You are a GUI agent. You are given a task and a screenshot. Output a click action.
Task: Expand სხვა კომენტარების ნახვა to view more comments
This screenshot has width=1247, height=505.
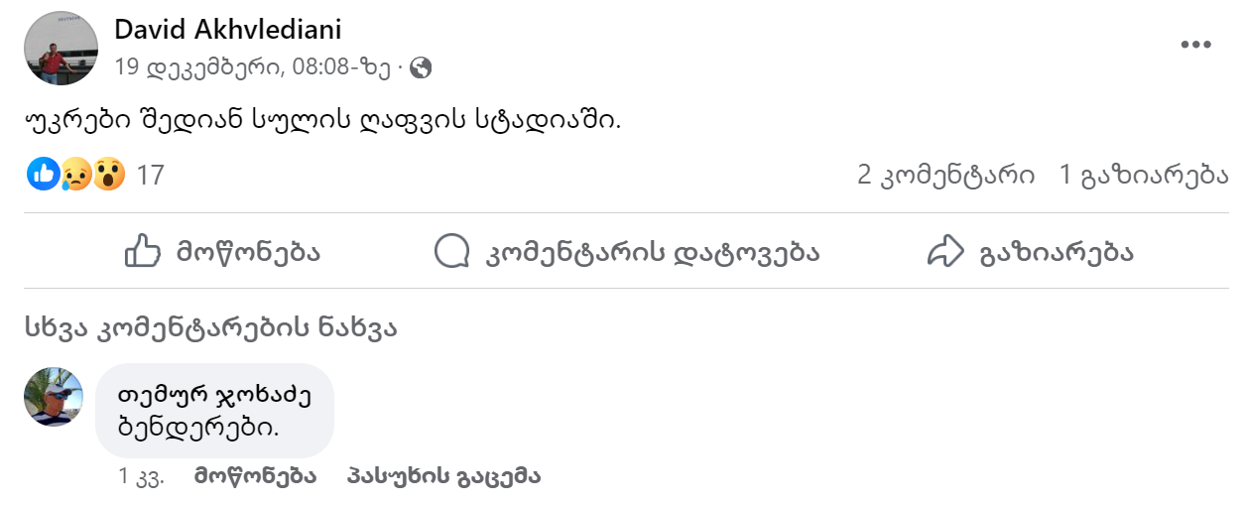point(211,328)
